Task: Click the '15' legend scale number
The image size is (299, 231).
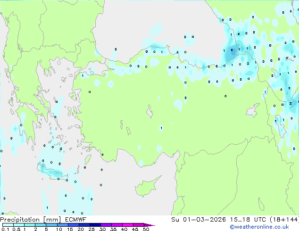Action: [x=70, y=229]
